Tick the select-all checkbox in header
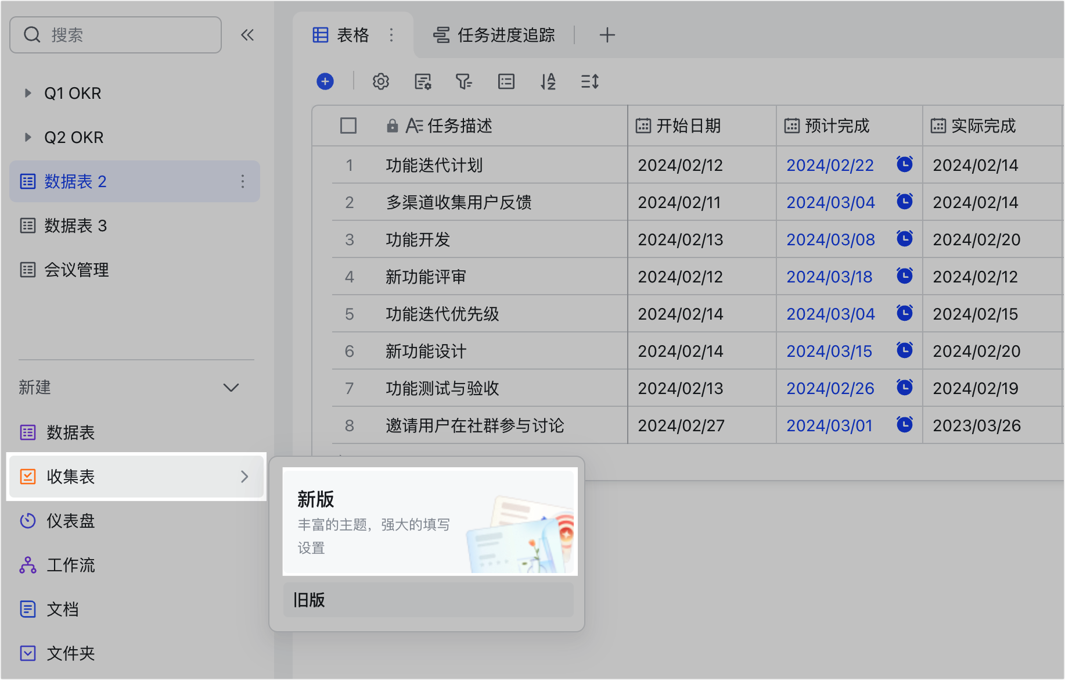Screen dimensions: 1065x680 pyautogui.click(x=348, y=126)
